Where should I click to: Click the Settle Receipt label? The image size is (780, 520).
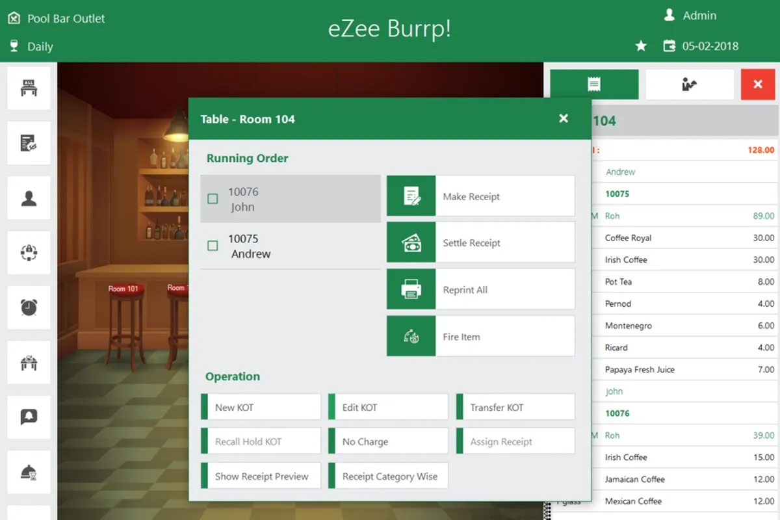coord(471,243)
